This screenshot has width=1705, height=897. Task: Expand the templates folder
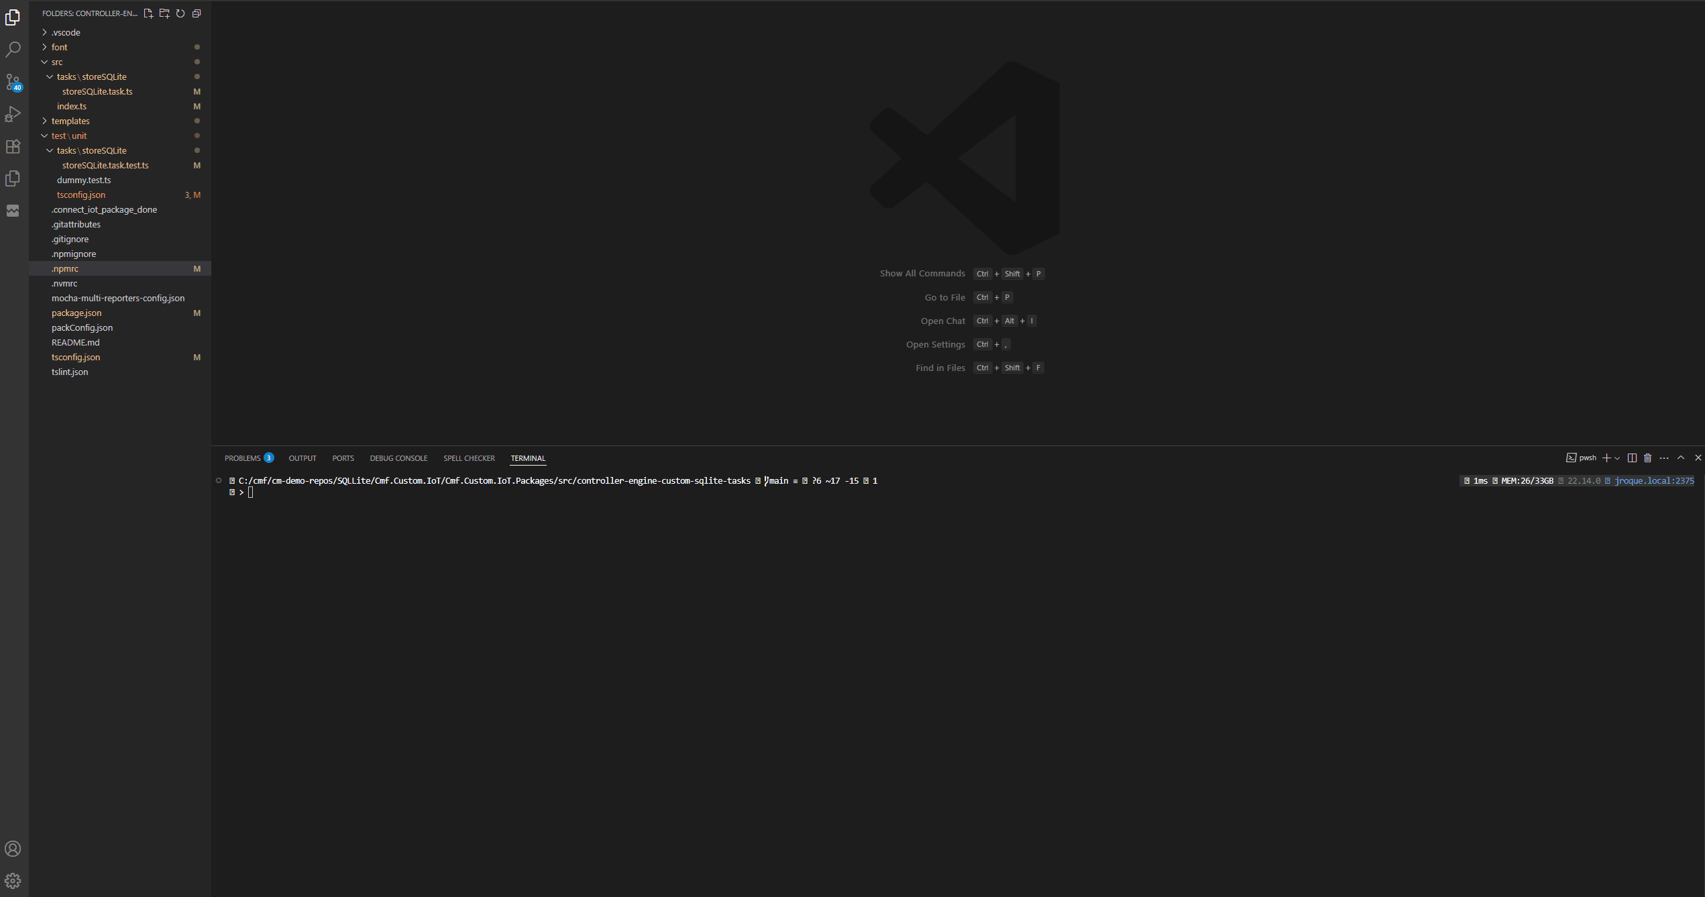120,121
